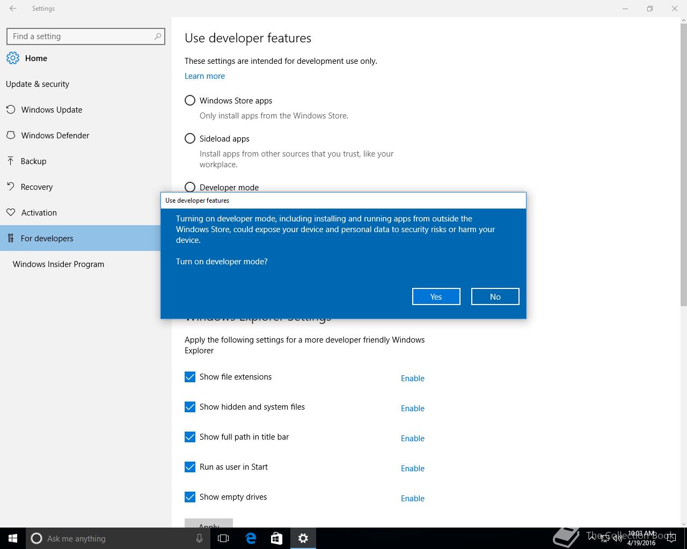
Task: Click Enable link for Run as user in Start
Action: pyautogui.click(x=413, y=468)
